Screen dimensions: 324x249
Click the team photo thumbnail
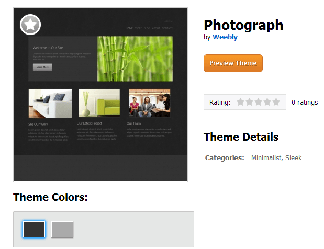(150, 103)
